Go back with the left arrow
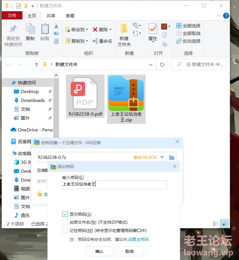This screenshot has height=260, width=239. [9, 65]
